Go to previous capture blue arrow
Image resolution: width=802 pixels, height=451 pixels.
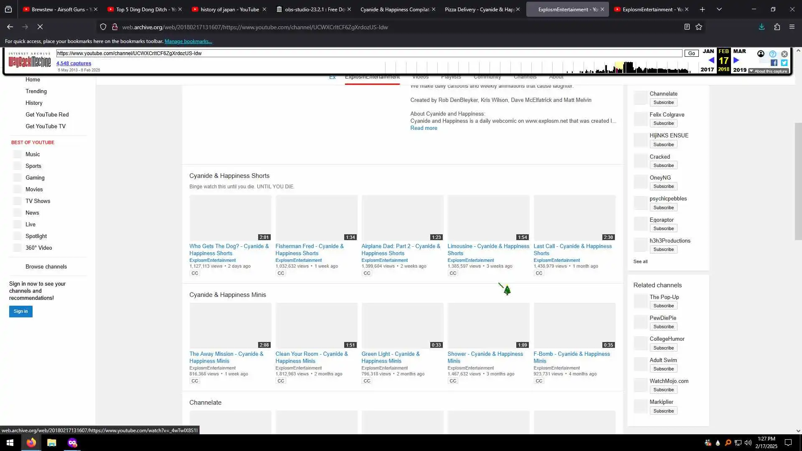coord(711,61)
